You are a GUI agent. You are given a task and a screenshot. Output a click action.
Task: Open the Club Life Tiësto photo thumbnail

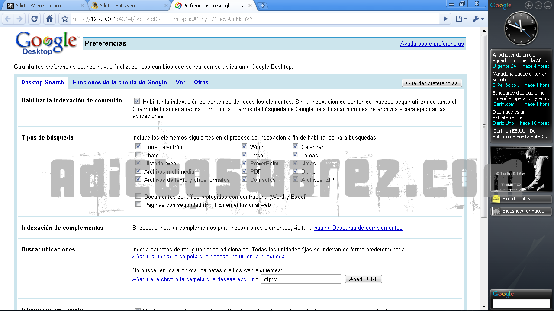pyautogui.click(x=521, y=169)
